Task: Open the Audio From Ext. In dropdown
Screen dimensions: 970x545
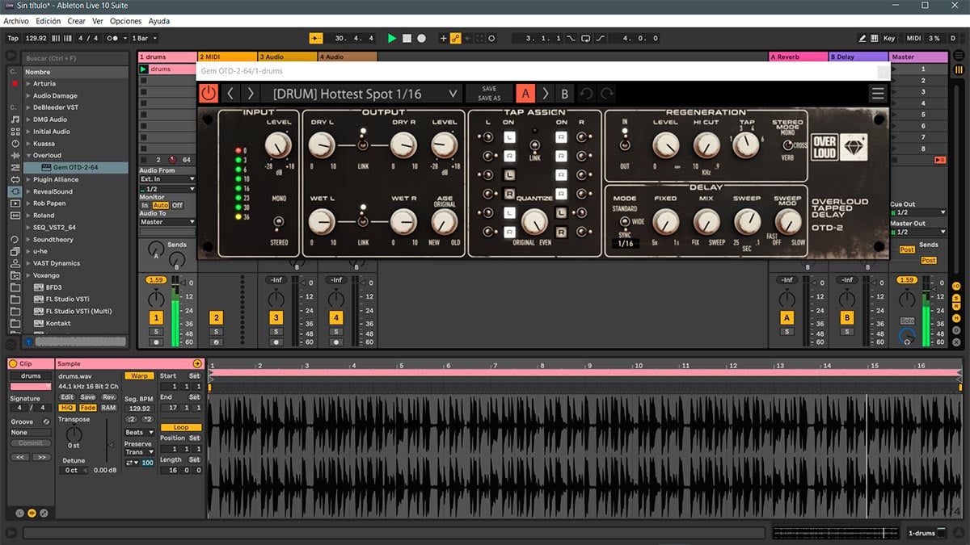Action: tap(167, 179)
